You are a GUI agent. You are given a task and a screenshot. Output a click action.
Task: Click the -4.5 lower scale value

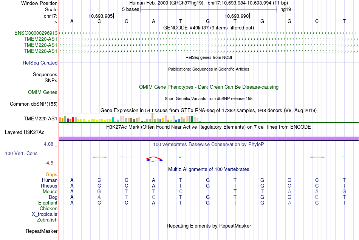pyautogui.click(x=49, y=163)
